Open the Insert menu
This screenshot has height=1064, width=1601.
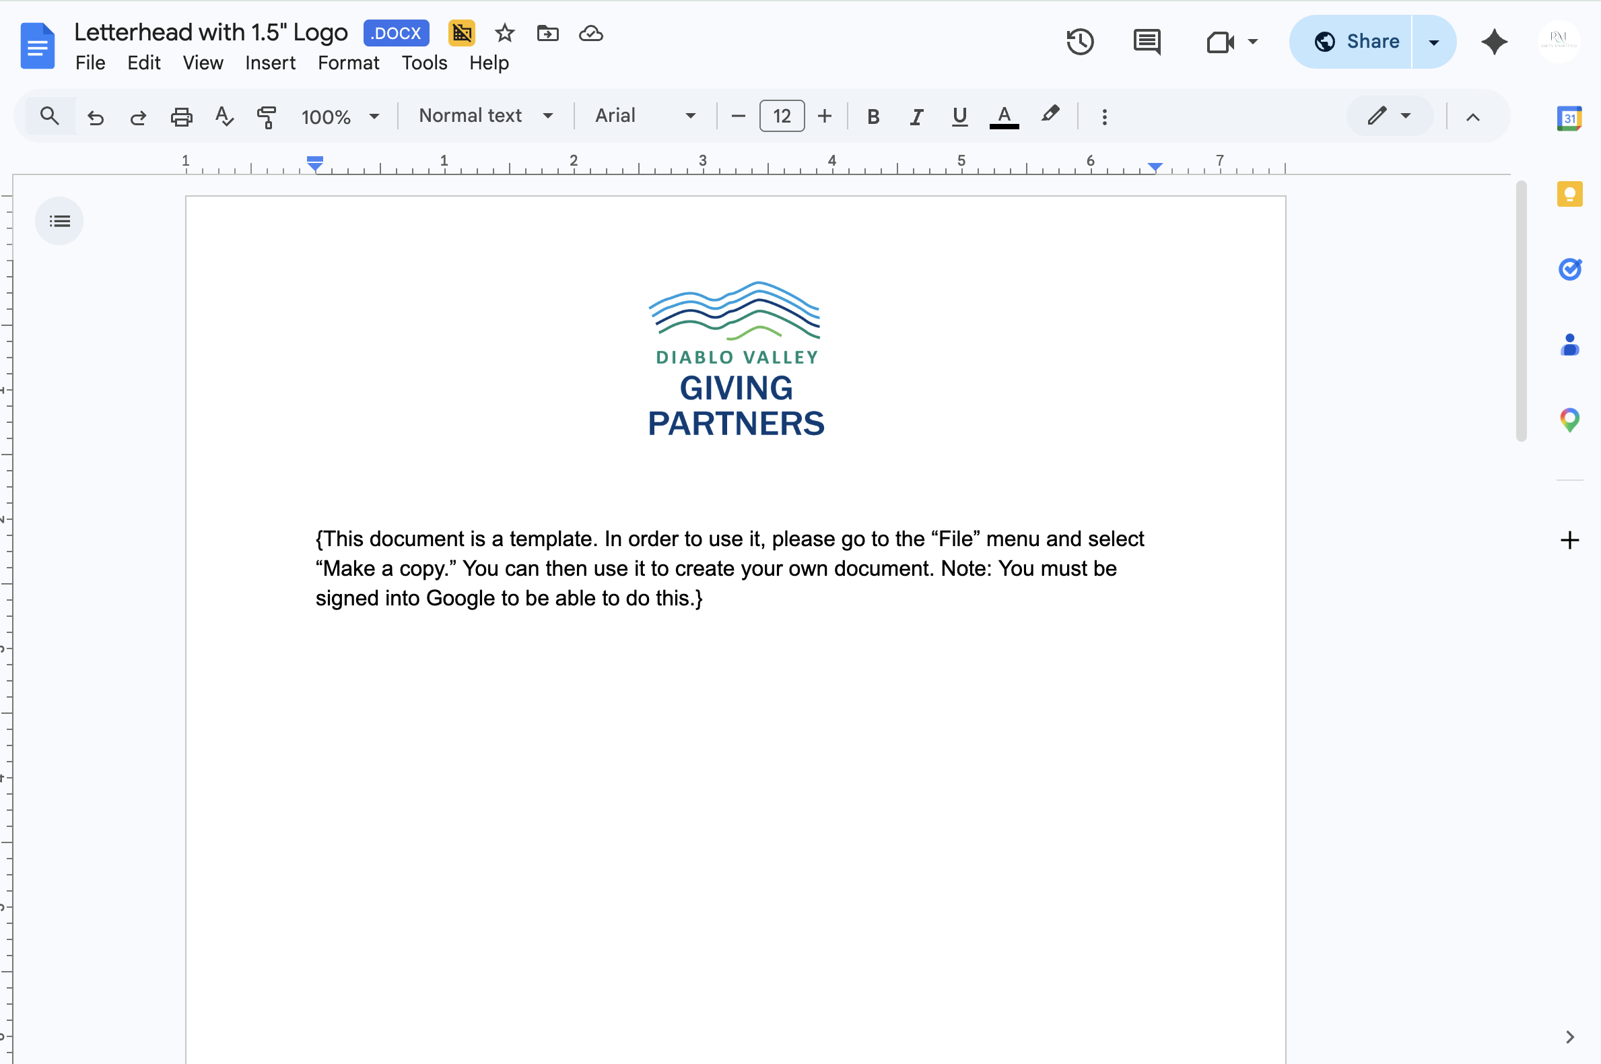tap(270, 63)
